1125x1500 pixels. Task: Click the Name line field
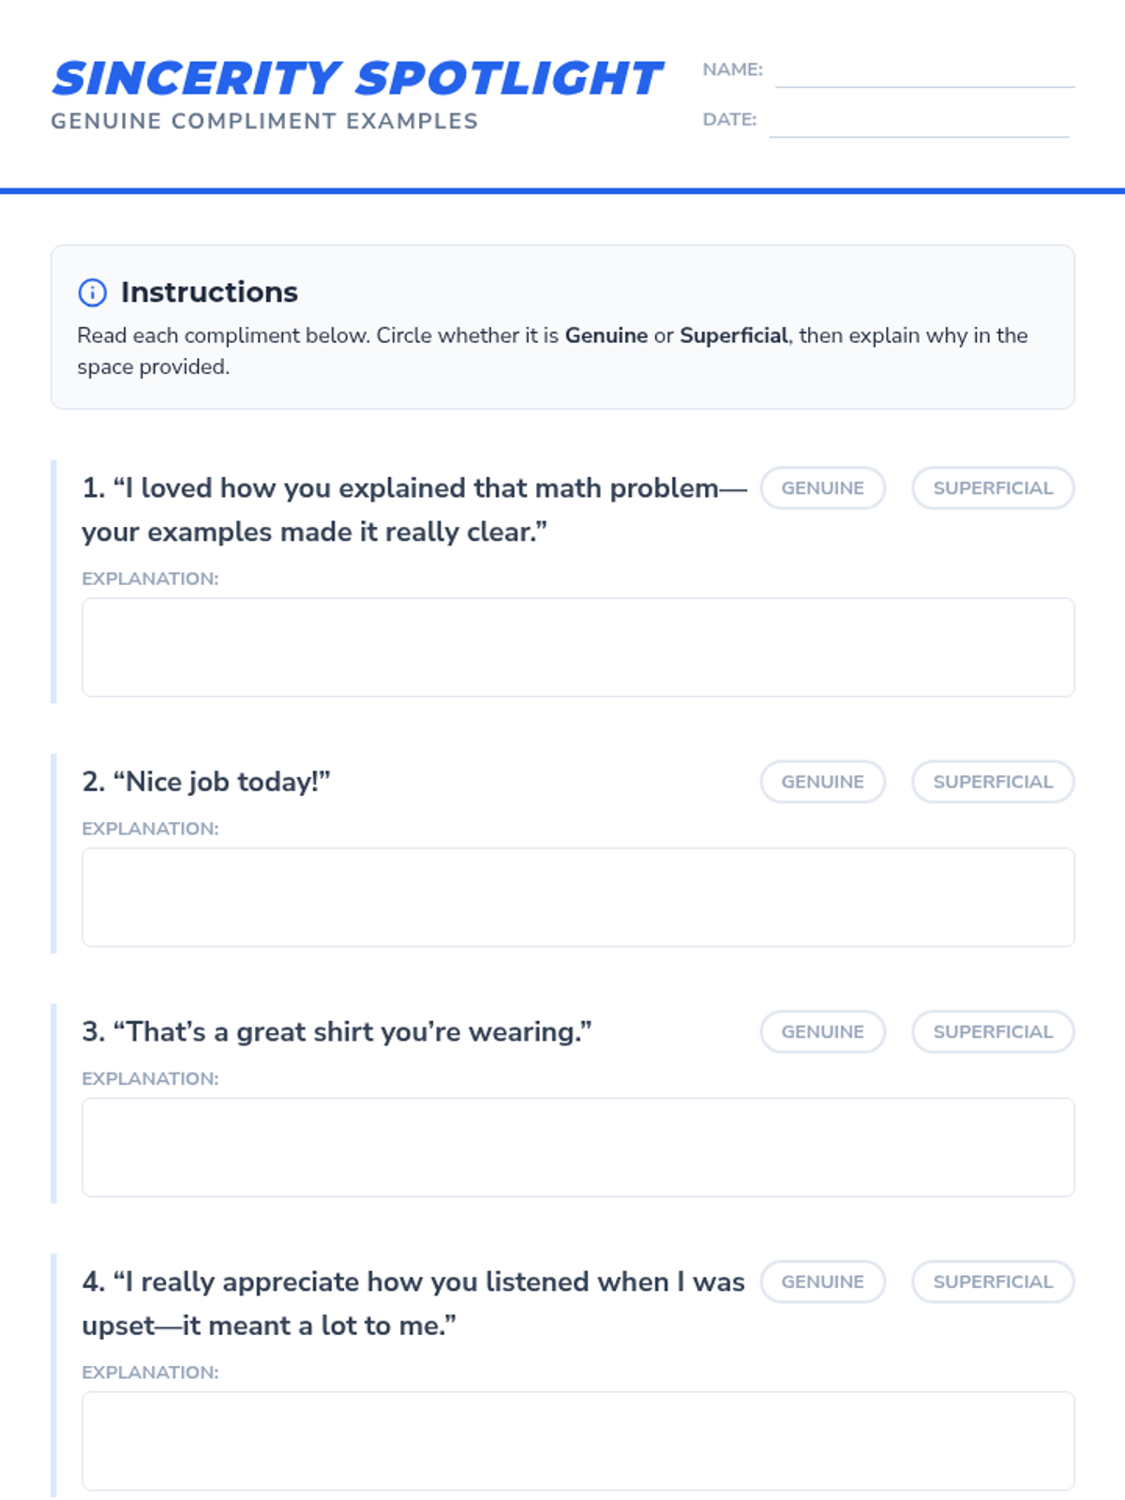tap(924, 73)
